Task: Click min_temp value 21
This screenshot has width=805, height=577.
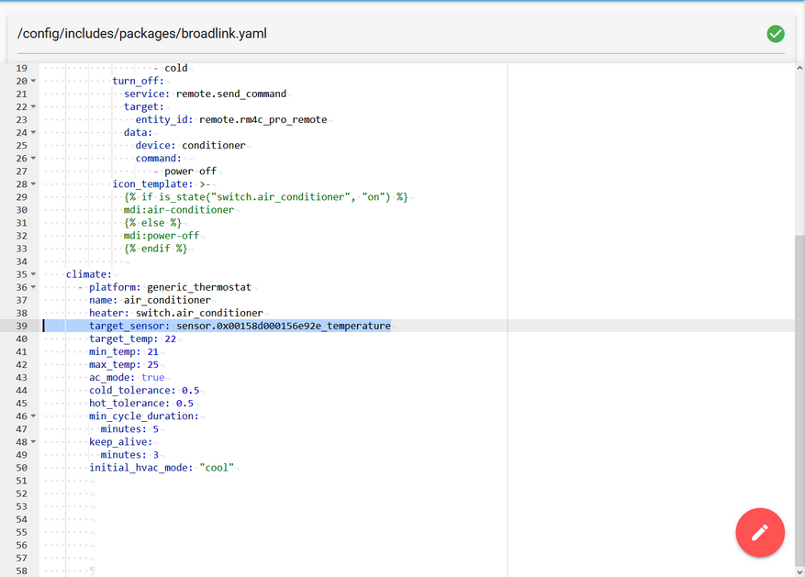Action: coord(153,352)
